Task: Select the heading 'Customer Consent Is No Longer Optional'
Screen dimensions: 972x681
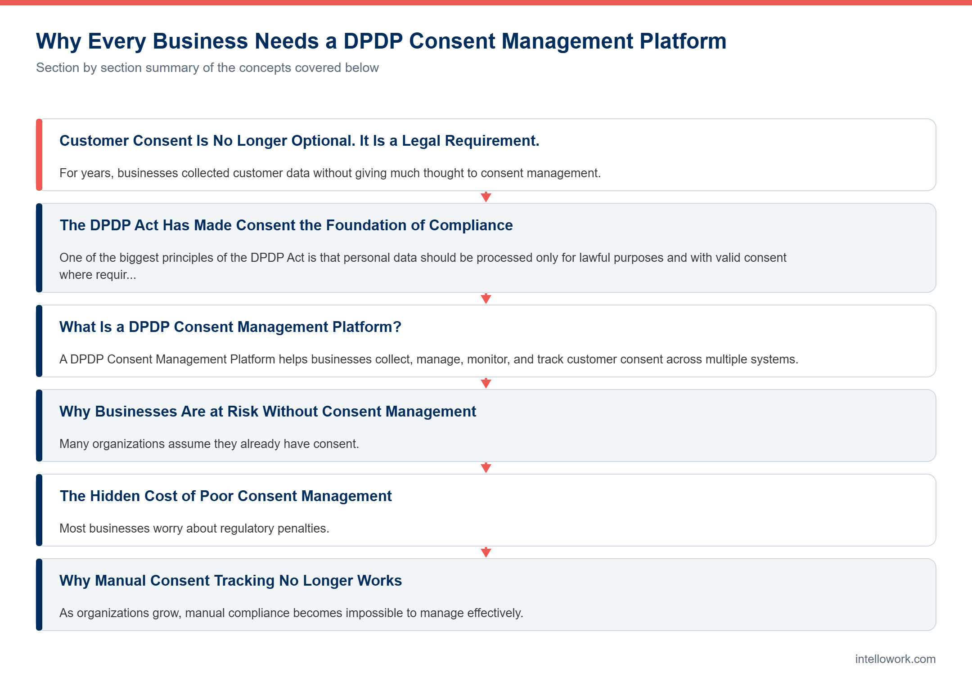Action: (x=207, y=141)
